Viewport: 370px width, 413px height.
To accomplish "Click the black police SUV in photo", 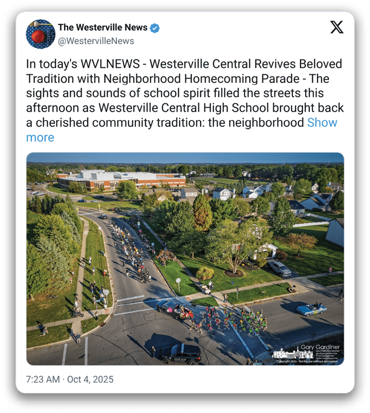I will tap(180, 354).
